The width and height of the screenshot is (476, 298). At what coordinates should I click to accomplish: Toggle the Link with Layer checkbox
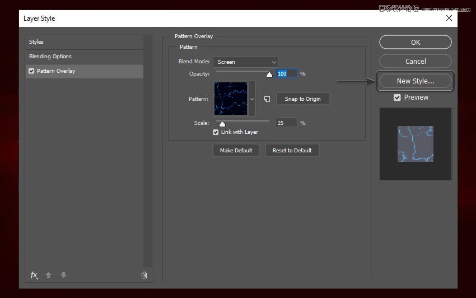pyautogui.click(x=216, y=132)
